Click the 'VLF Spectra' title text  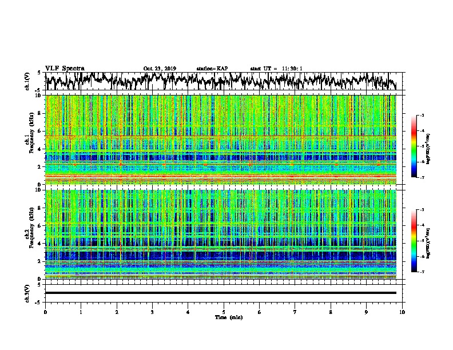click(x=65, y=68)
